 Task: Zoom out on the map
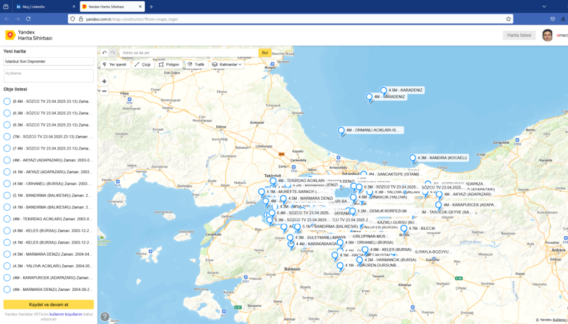(x=104, y=91)
